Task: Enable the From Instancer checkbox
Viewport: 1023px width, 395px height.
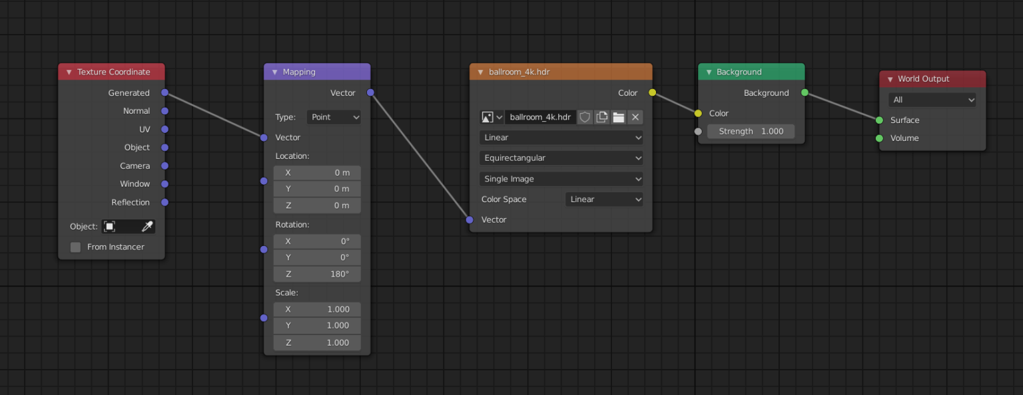Action: (x=75, y=247)
